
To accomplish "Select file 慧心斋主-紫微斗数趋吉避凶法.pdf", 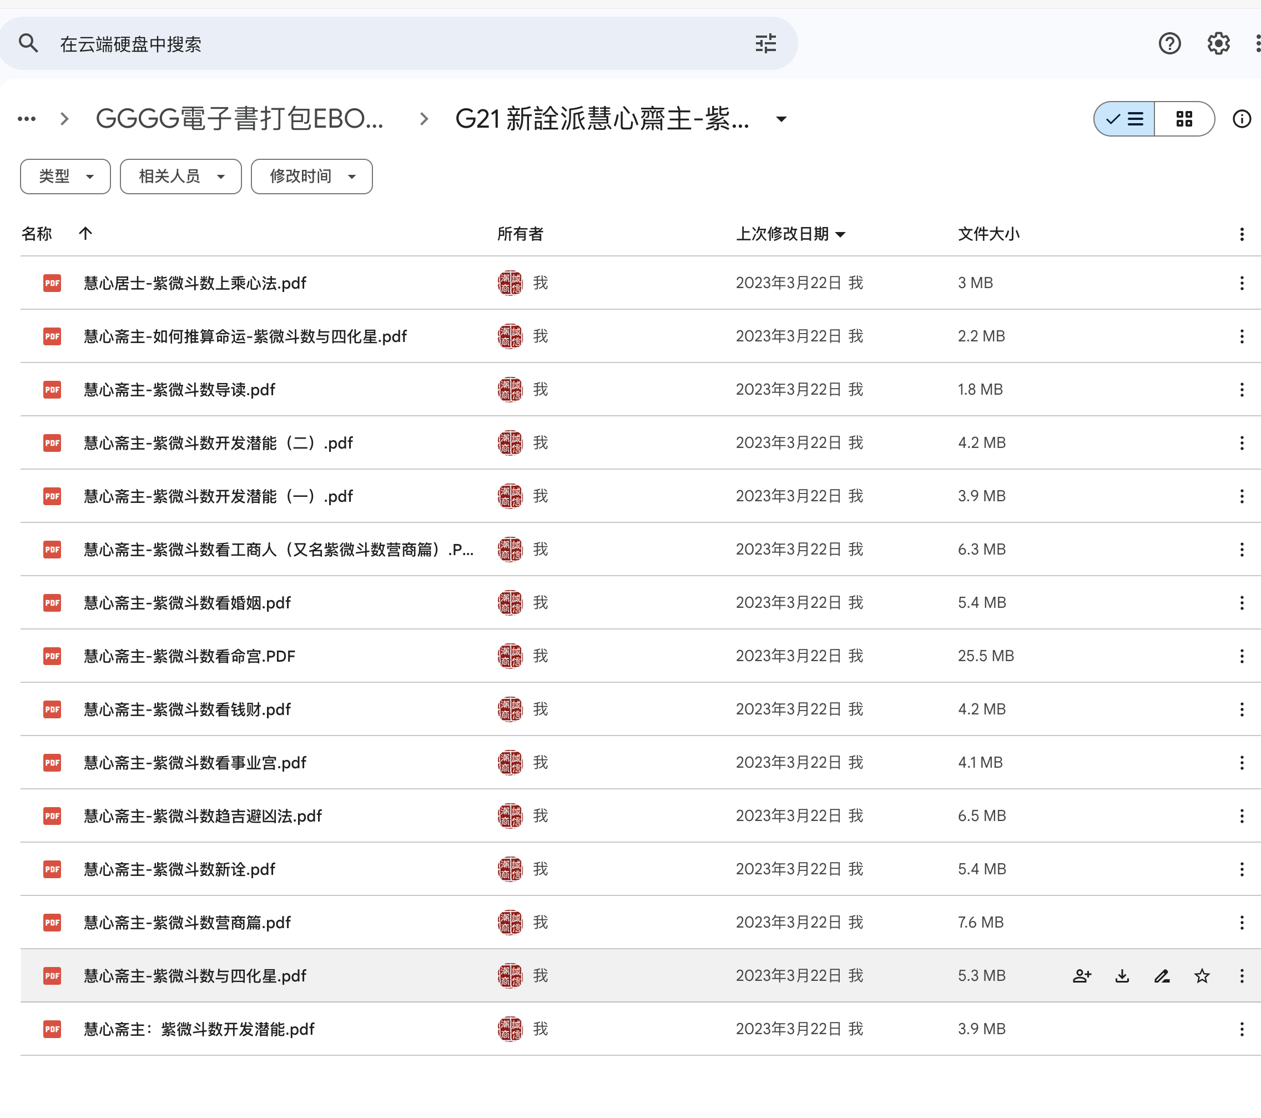I will 640,815.
